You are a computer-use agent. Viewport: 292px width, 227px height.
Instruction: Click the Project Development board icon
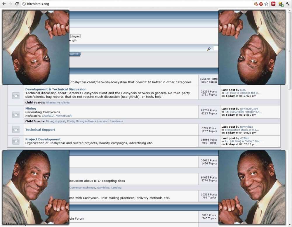(x=16, y=141)
